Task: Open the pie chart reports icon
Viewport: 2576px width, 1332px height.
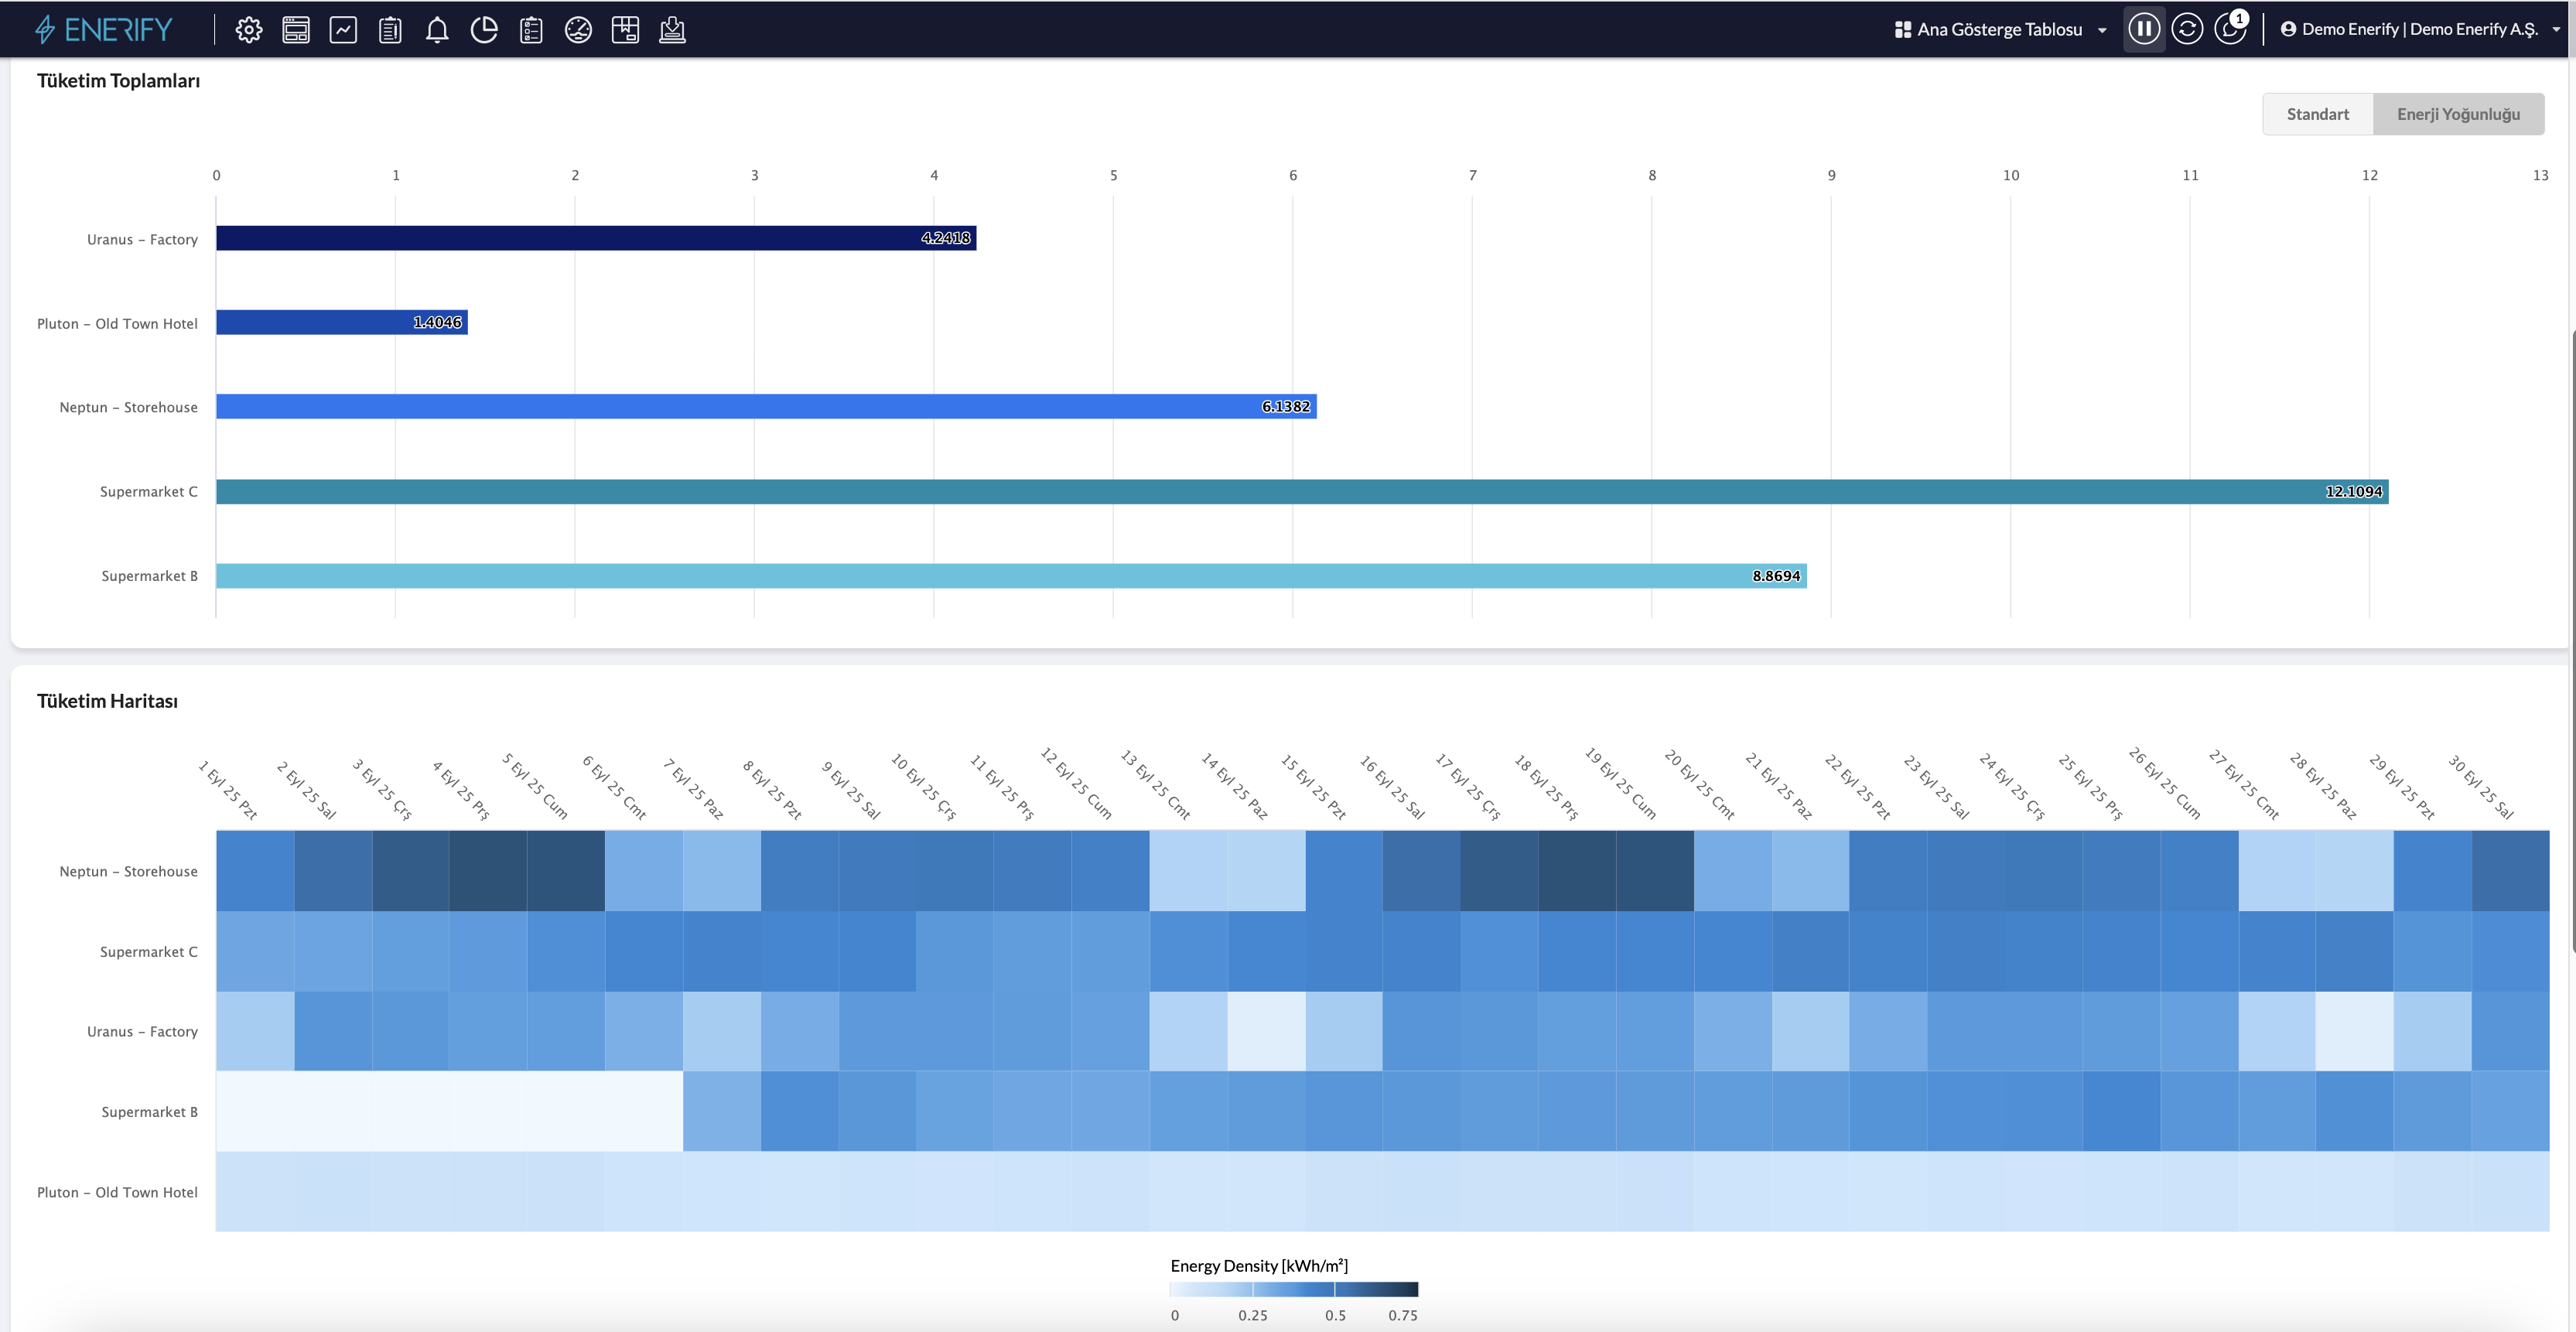Action: point(484,30)
